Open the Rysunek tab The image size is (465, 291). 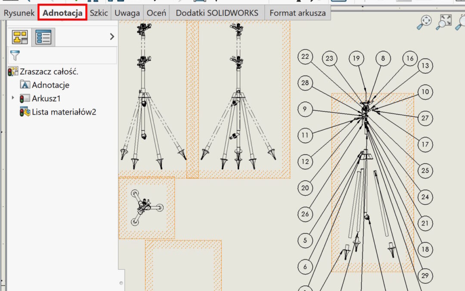pyautogui.click(x=19, y=13)
